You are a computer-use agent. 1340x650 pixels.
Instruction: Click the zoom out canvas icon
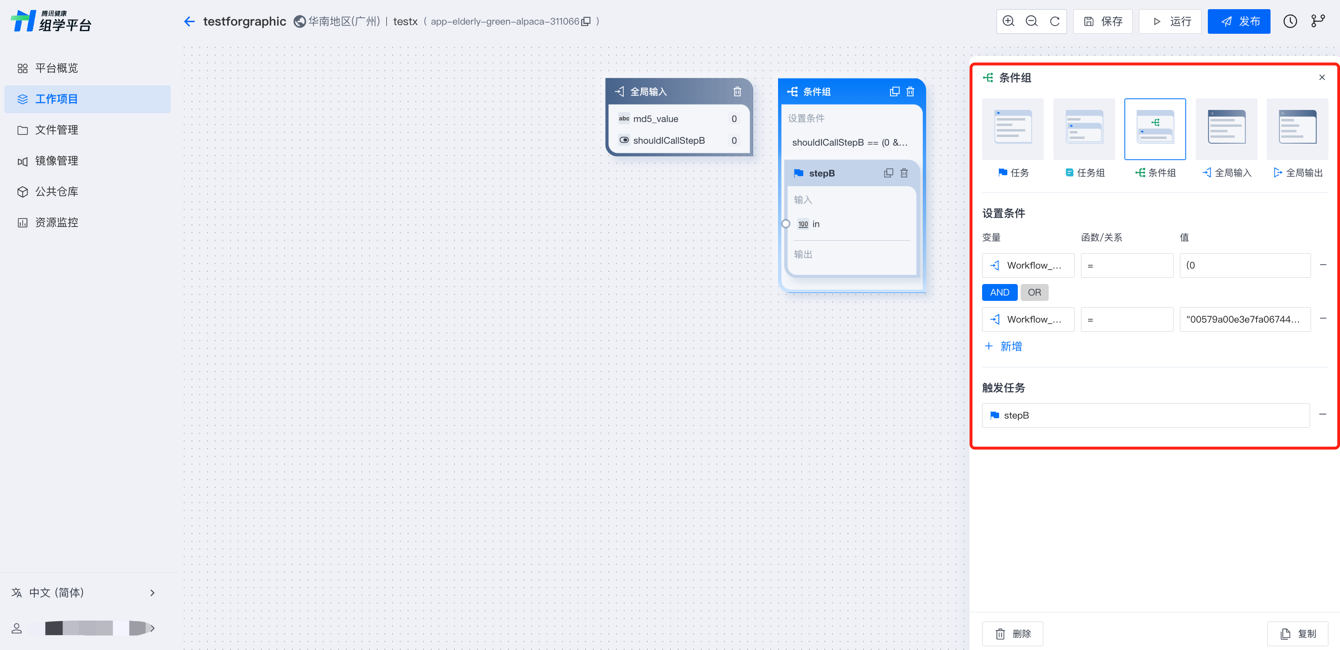tap(1031, 21)
